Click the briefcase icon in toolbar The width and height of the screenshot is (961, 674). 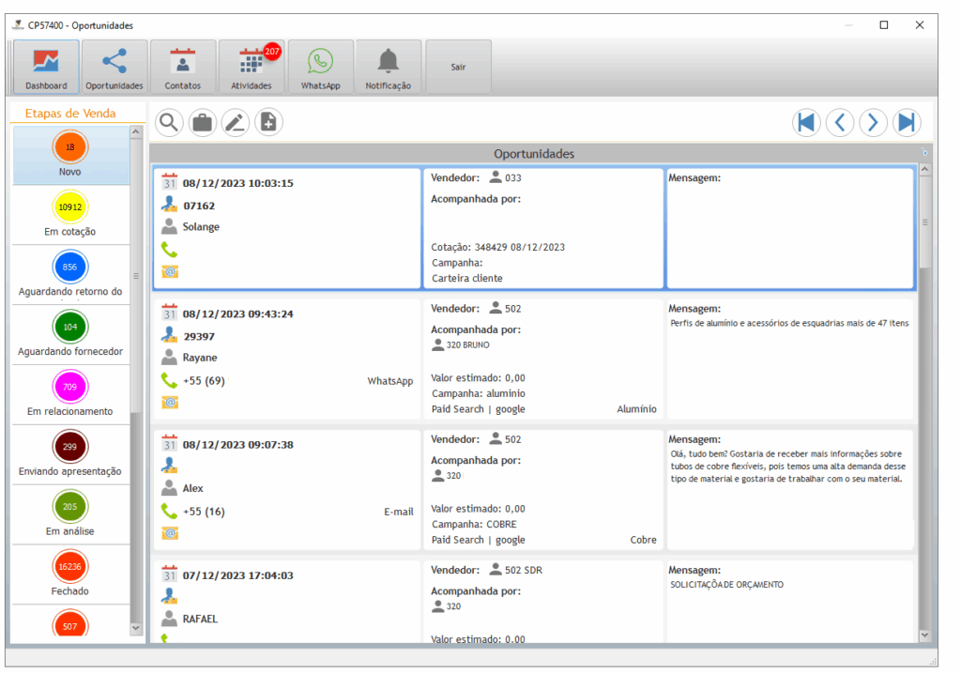point(202,122)
